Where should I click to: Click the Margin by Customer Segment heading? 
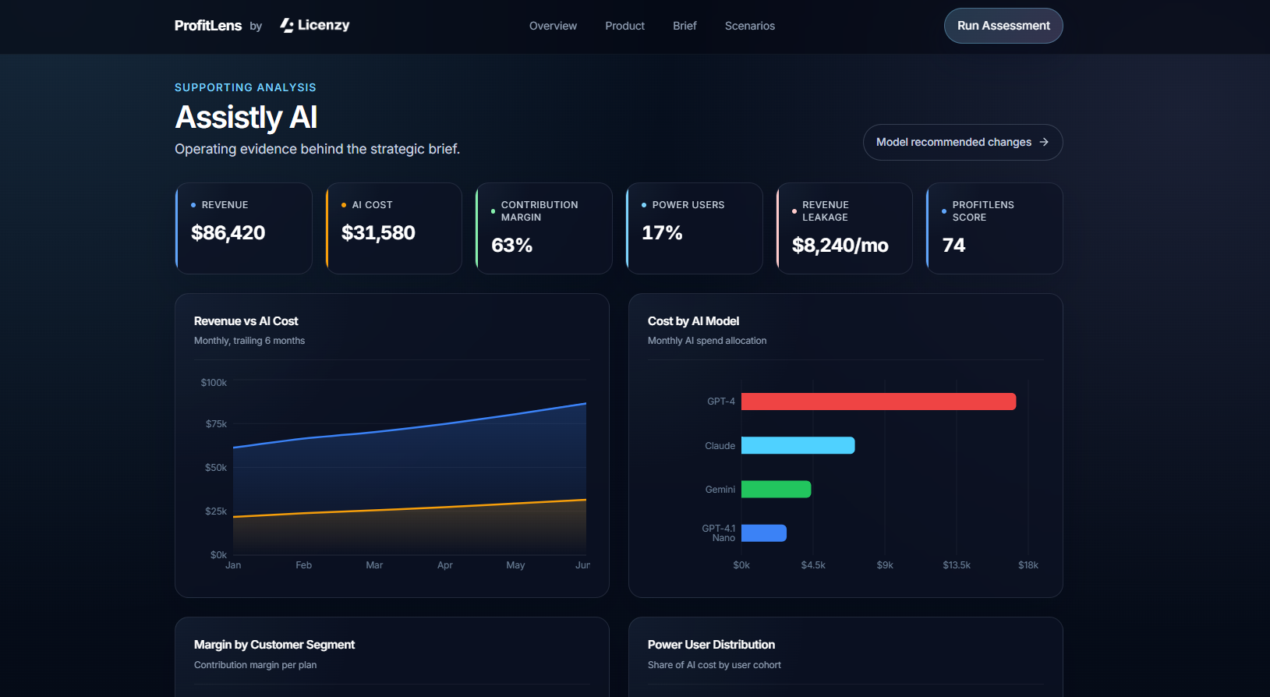point(274,645)
